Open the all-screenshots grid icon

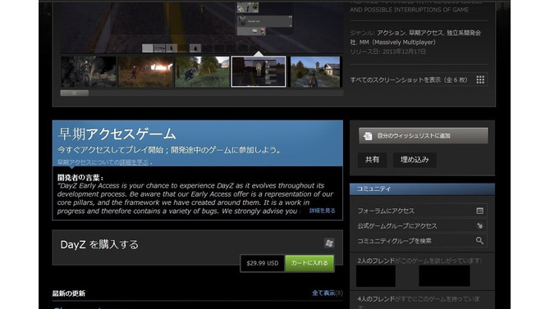[x=480, y=80]
